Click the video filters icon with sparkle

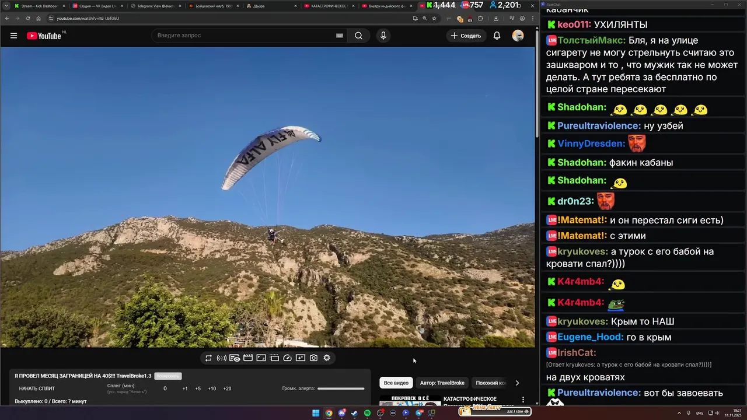tap(301, 358)
